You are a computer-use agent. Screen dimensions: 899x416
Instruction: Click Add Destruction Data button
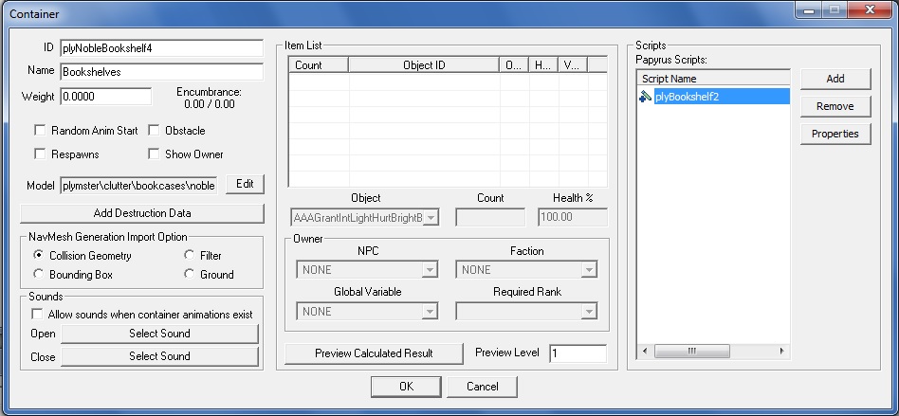pos(142,213)
